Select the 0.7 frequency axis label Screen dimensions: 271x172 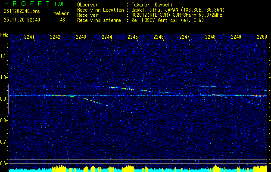point(3,142)
